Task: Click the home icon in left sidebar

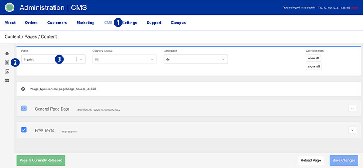Action: (7, 54)
